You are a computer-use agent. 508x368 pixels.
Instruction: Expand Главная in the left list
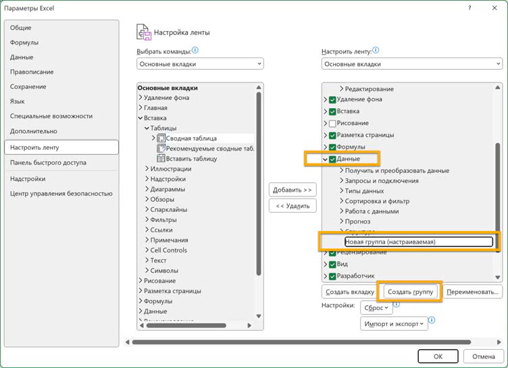pyautogui.click(x=141, y=107)
